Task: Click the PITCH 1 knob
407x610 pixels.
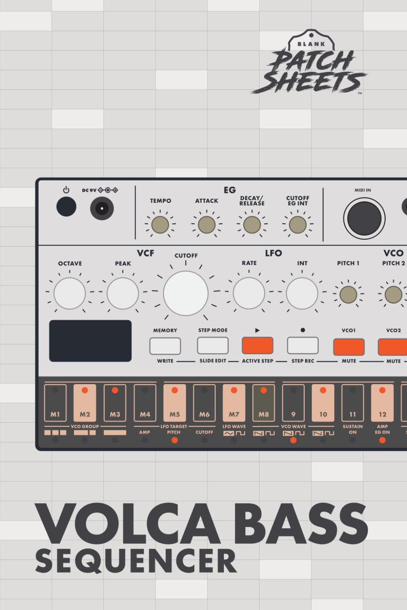Action: click(x=348, y=295)
